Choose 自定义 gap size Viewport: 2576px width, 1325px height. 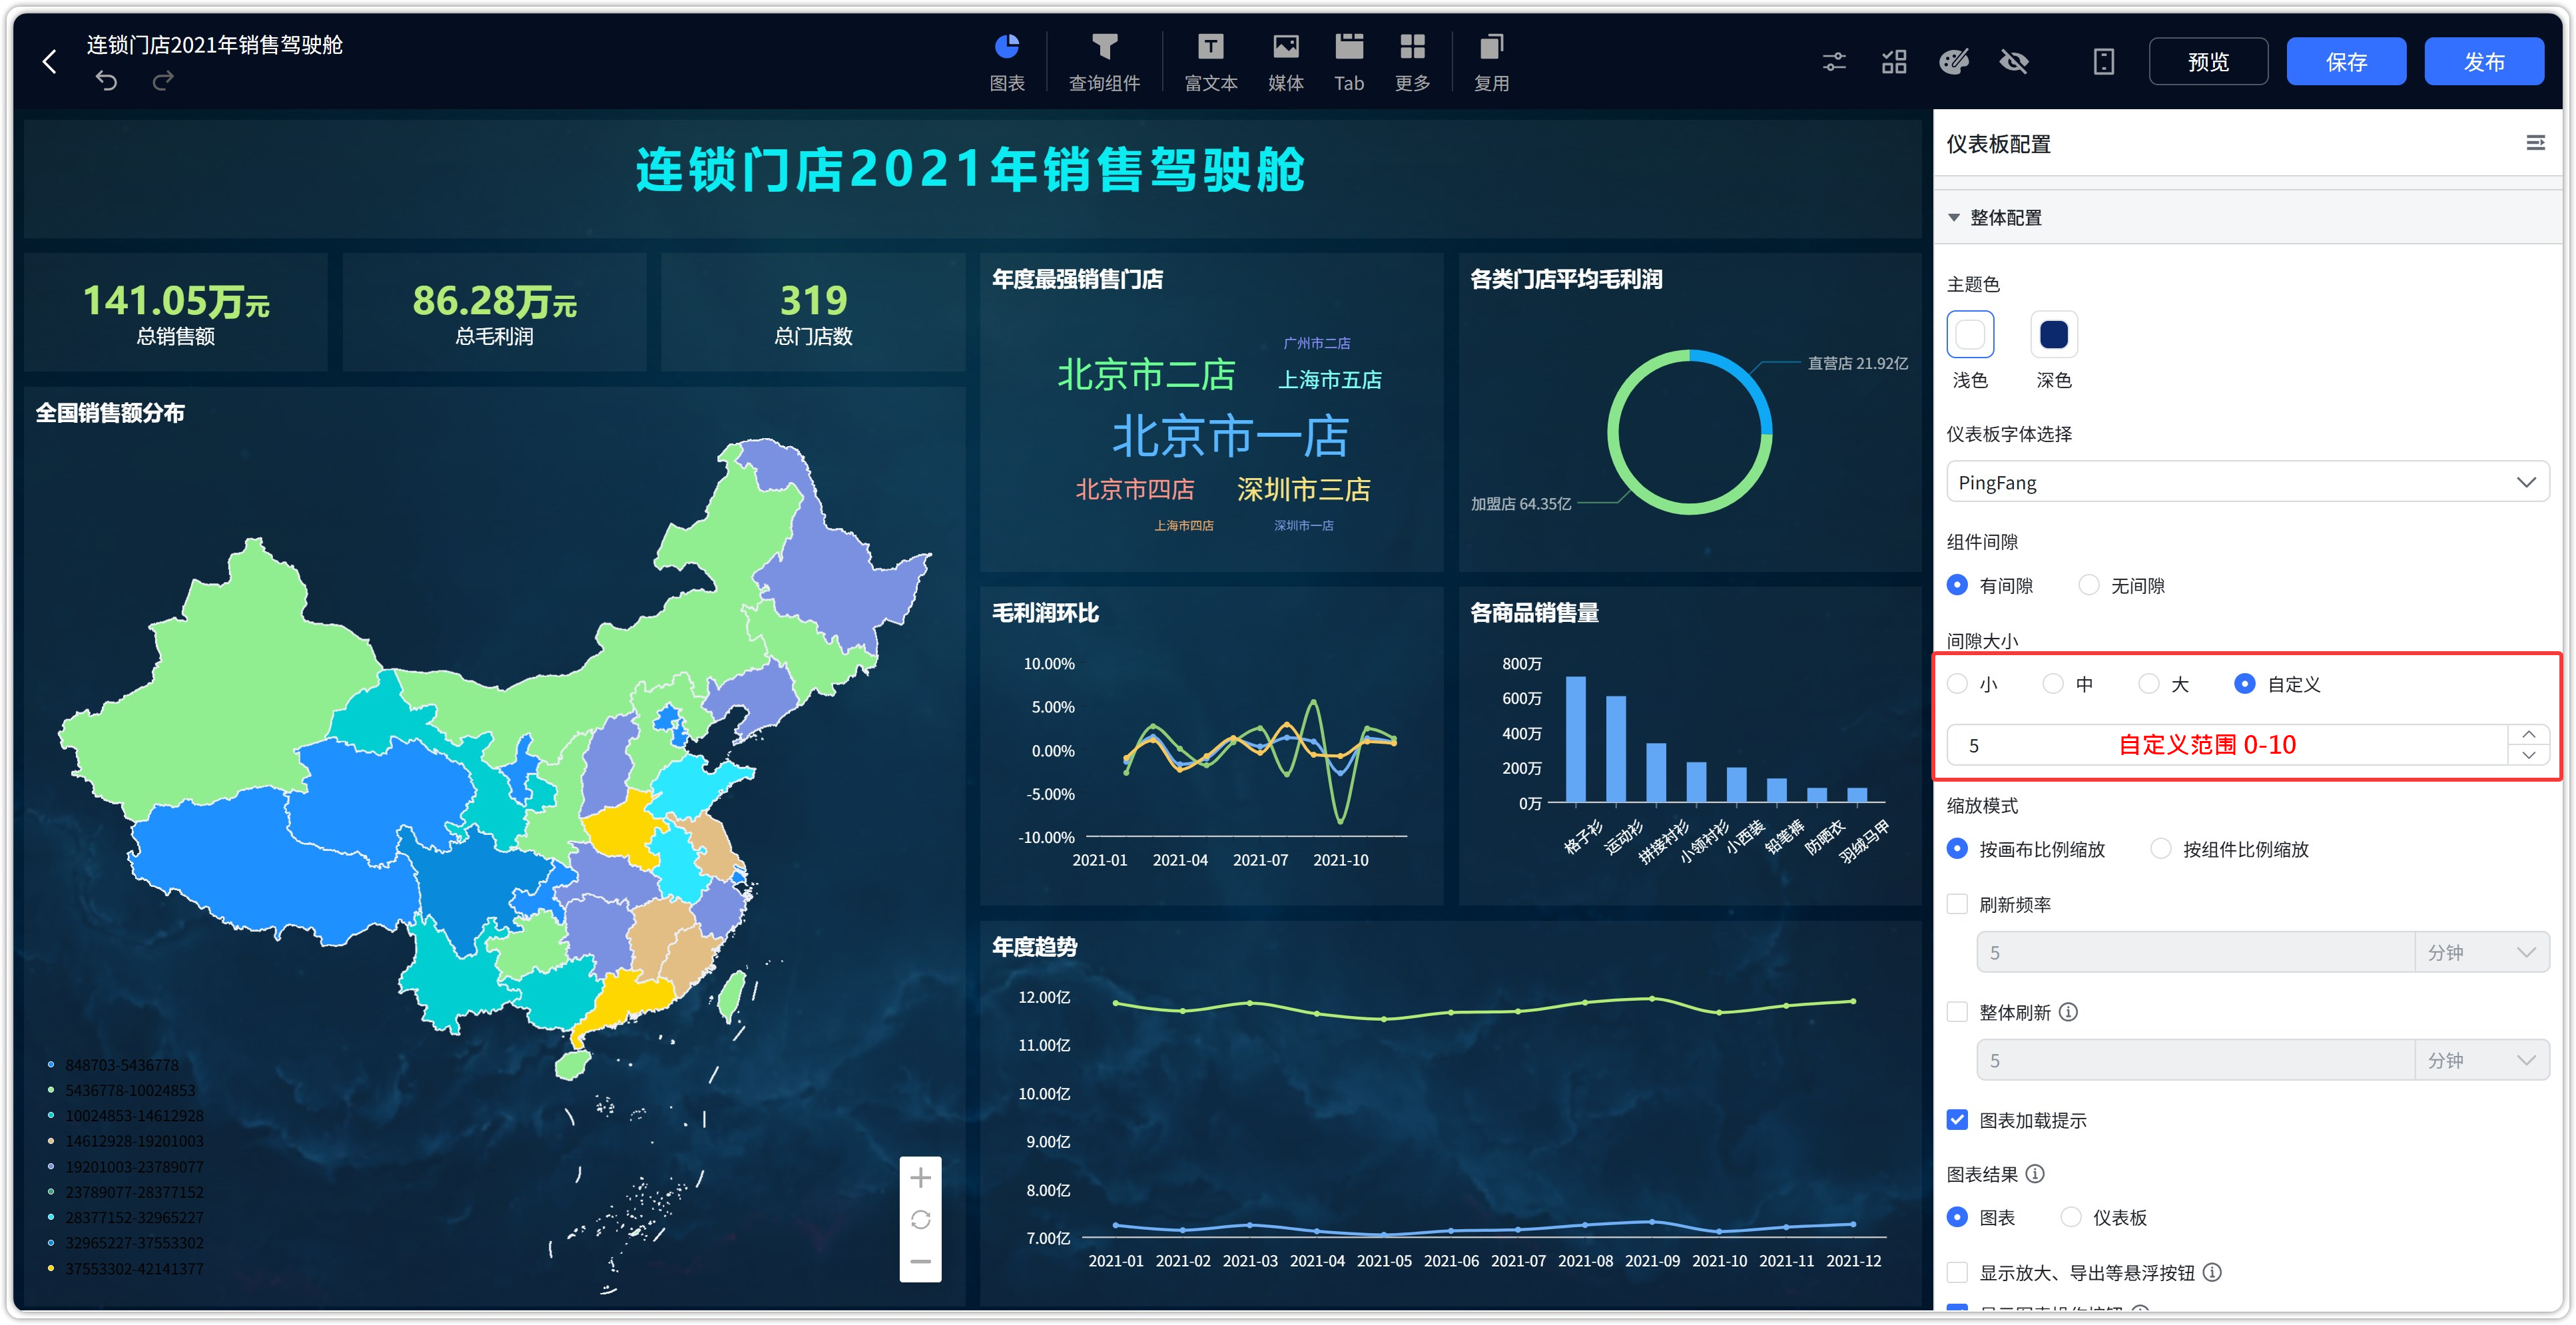pos(2245,684)
